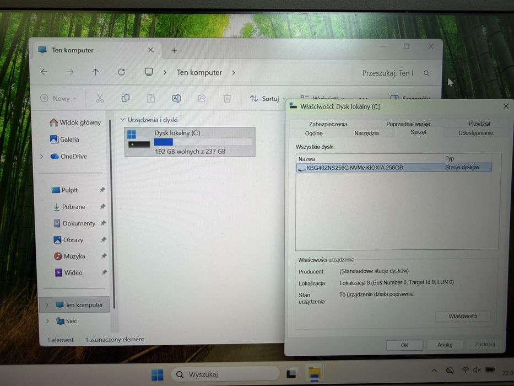Screen dimensions: 514x386
Task: Select Dysk lokalny (C:) drive tile
Action: (190, 142)
